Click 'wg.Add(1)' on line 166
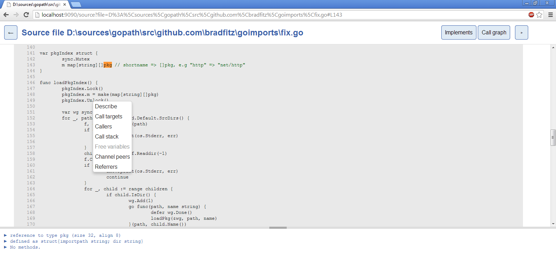Viewport: 556px width, 268px height. click(x=141, y=201)
